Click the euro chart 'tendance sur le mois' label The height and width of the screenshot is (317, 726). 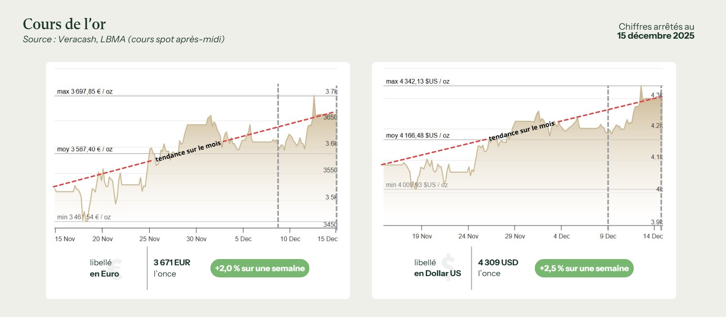(x=188, y=151)
